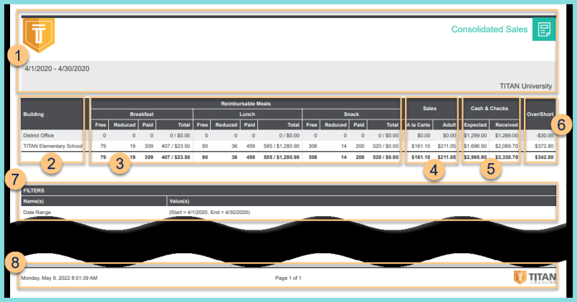
Task: Click the "Page 1 of 1" footer label
Action: click(x=288, y=278)
